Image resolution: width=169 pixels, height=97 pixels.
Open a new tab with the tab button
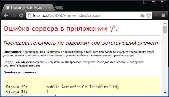tap(59, 8)
